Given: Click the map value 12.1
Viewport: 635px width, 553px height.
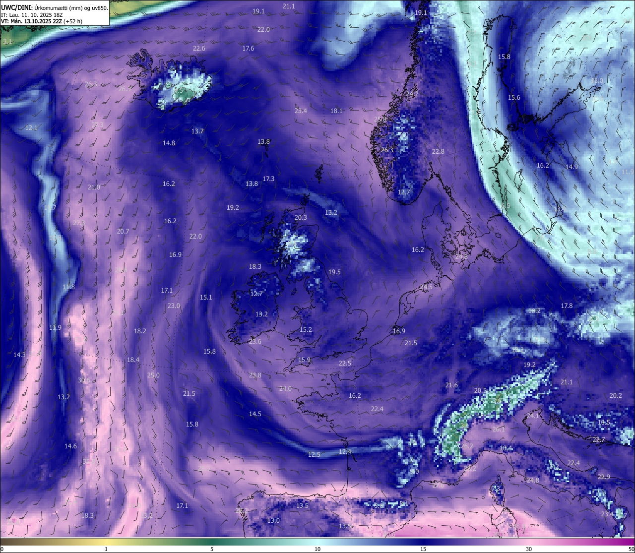Looking at the screenshot, I should [x=31, y=127].
